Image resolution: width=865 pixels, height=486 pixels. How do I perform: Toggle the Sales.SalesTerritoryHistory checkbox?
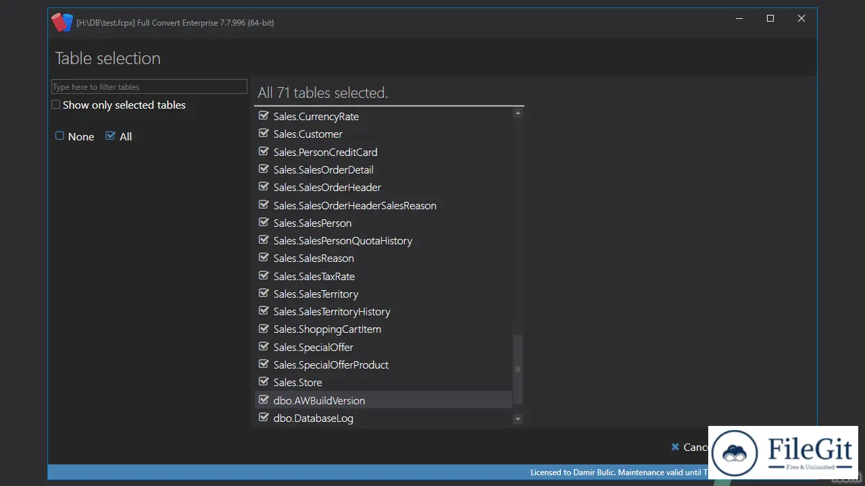[264, 310]
